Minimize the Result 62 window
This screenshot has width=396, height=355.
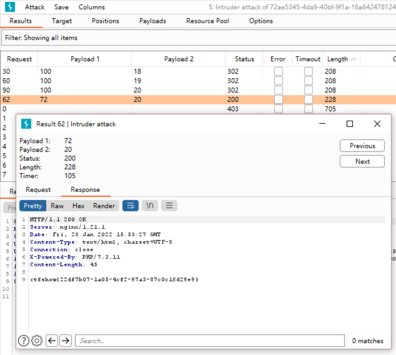click(322, 124)
